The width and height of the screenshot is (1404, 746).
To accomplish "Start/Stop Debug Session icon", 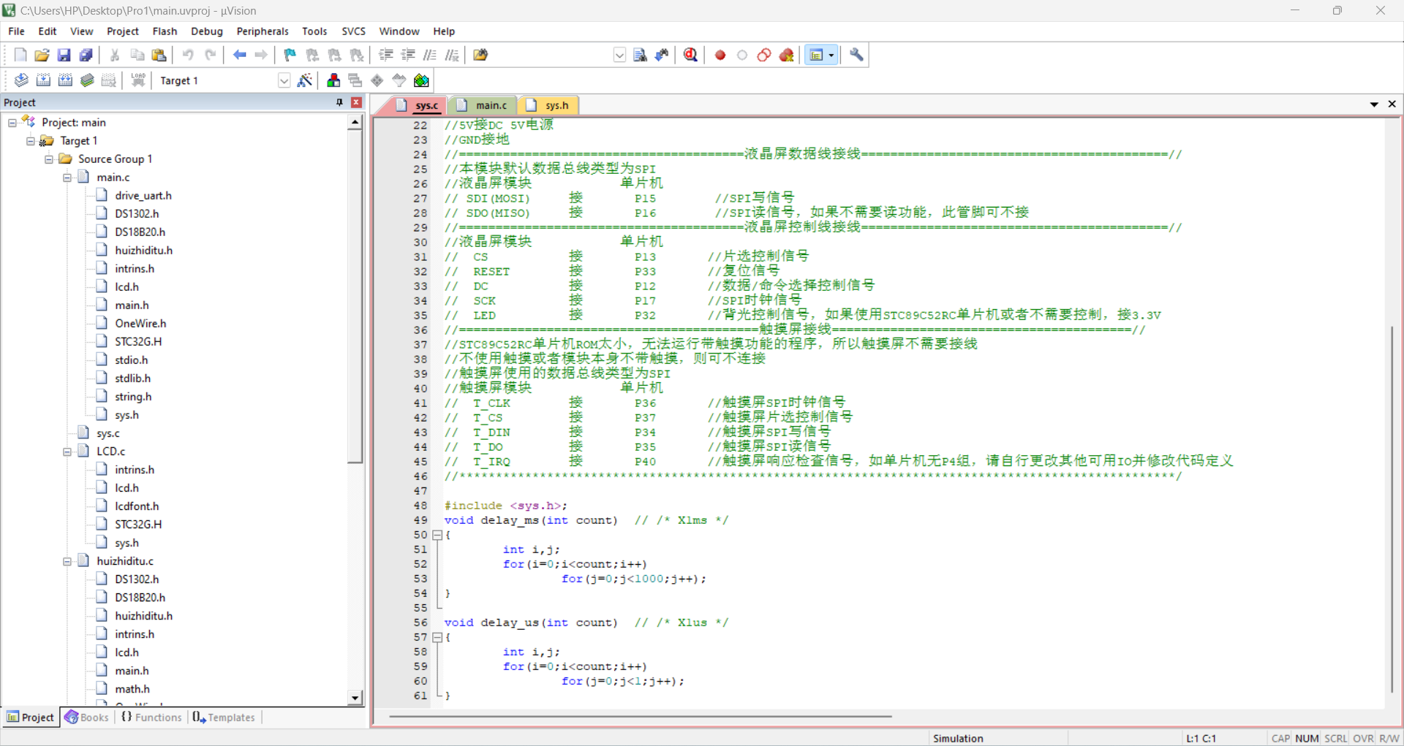I will click(690, 55).
